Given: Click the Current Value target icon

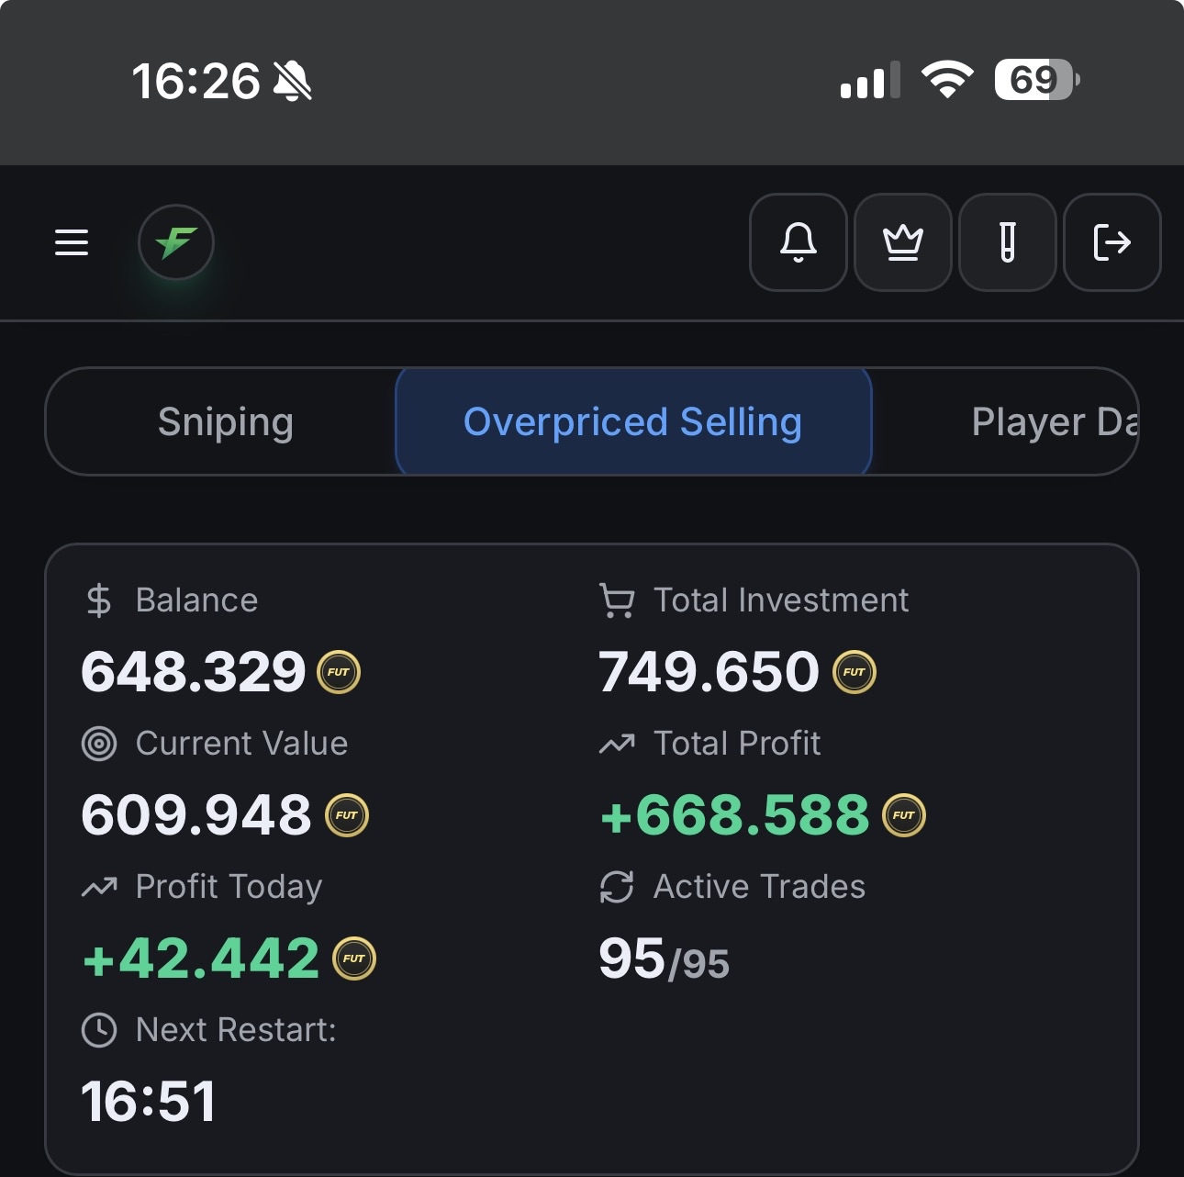Looking at the screenshot, I should [x=99, y=744].
